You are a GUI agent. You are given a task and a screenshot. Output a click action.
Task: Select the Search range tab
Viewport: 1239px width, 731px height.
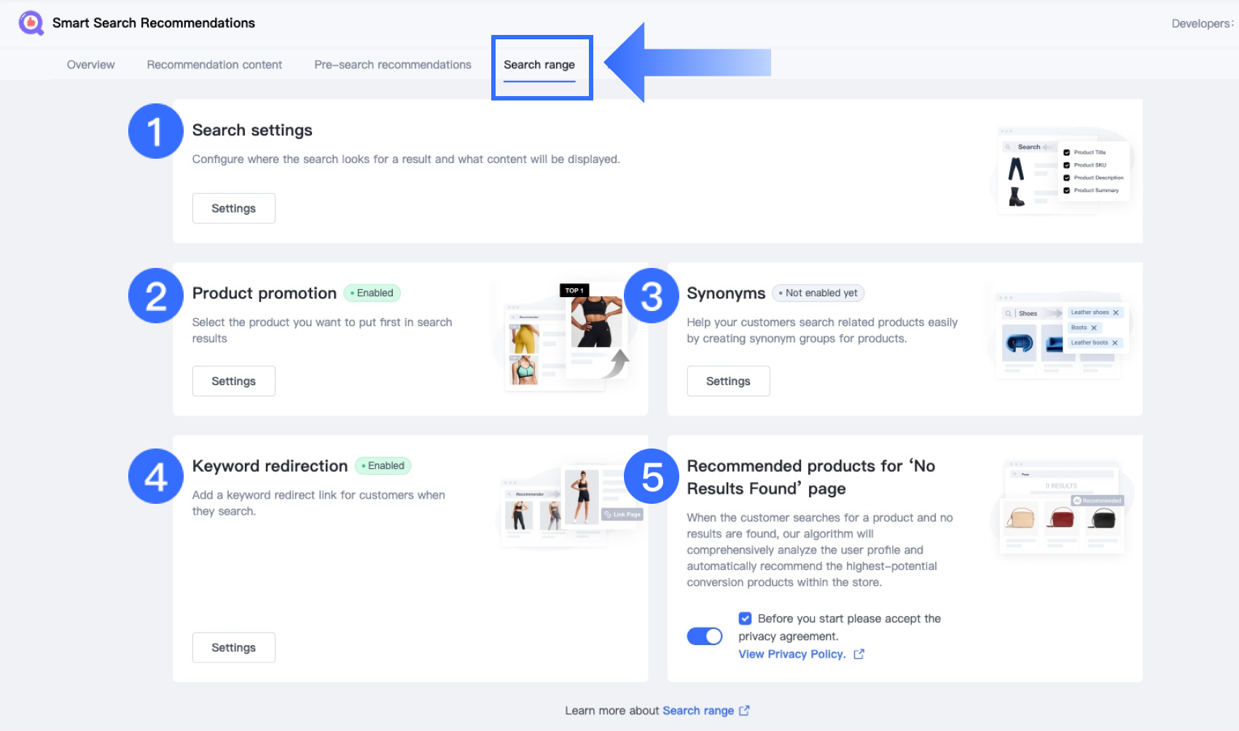pos(539,65)
